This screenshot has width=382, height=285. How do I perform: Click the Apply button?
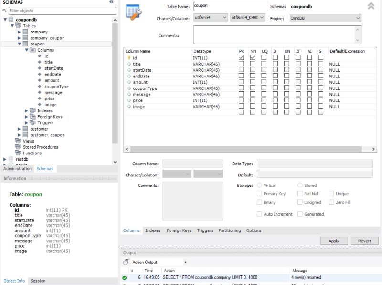click(x=334, y=241)
